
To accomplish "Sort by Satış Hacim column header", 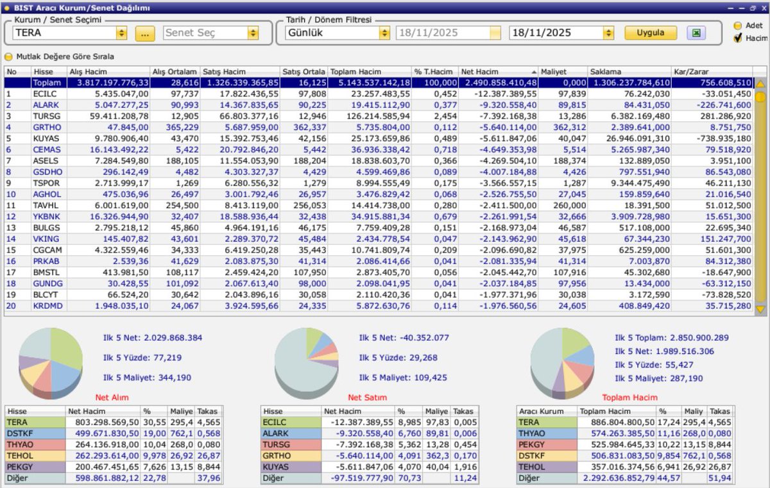I will tap(240, 72).
